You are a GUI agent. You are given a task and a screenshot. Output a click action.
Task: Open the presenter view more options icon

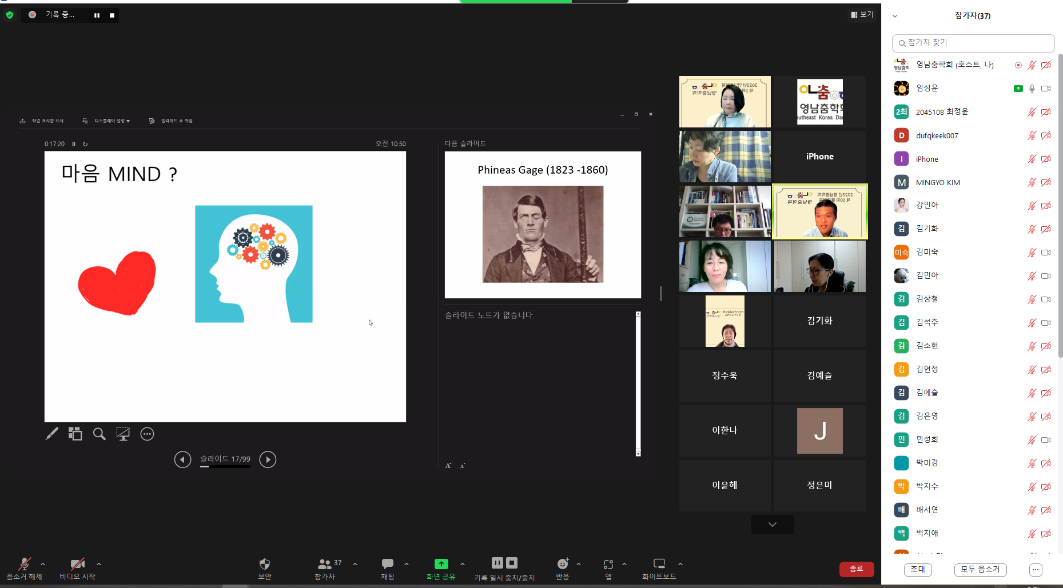pos(148,434)
